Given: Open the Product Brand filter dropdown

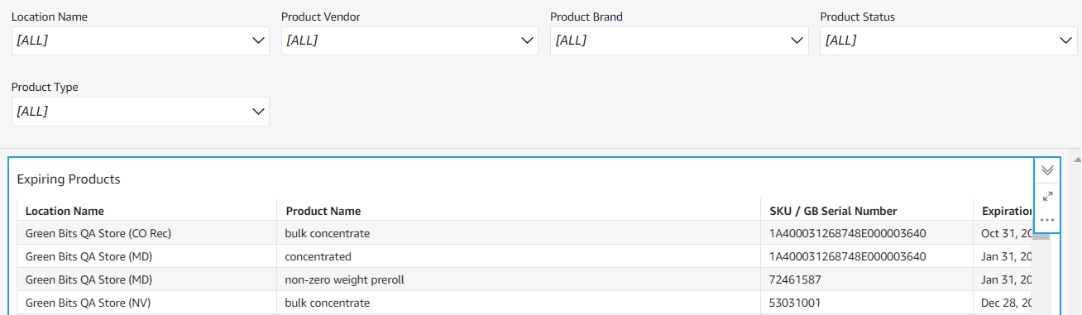Looking at the screenshot, I should tap(679, 41).
